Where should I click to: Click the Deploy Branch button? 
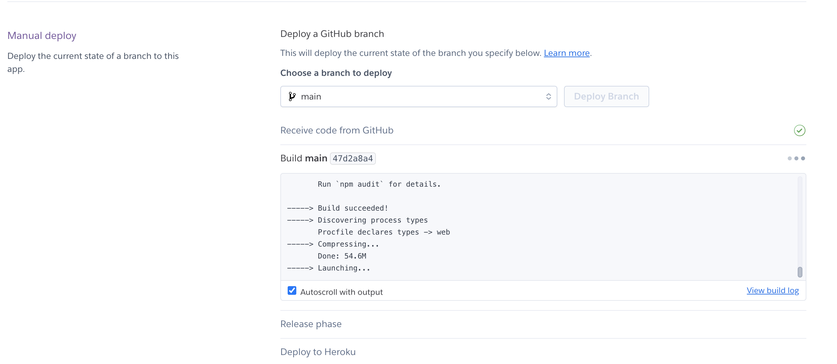(606, 96)
